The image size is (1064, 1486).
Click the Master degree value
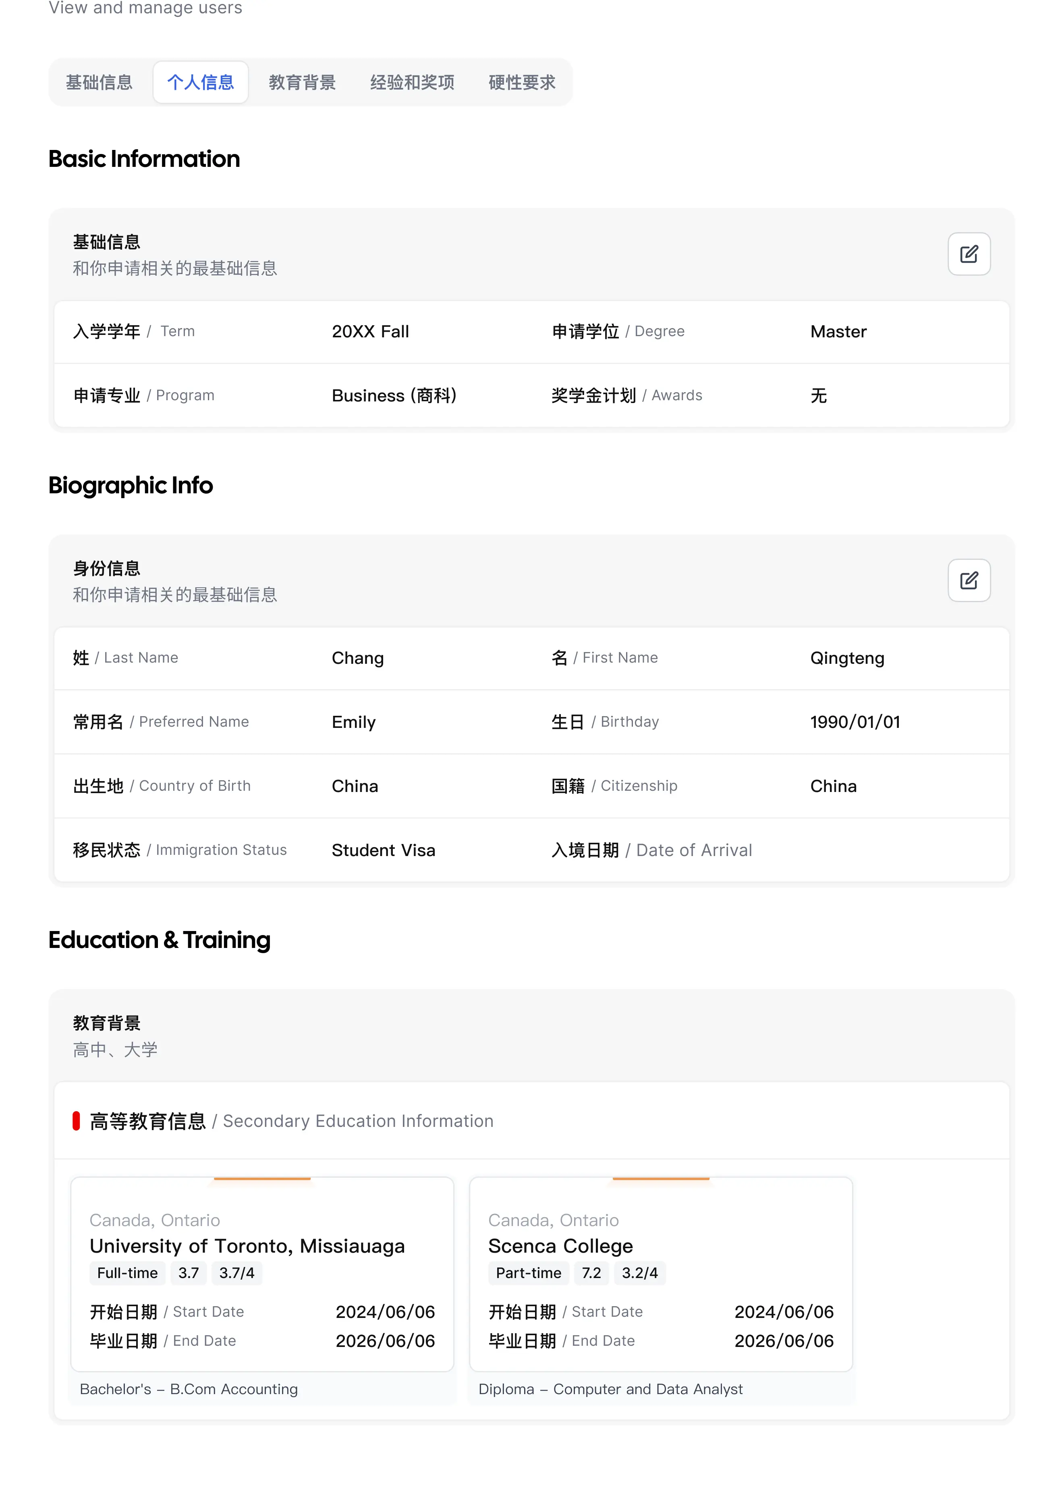pos(838,332)
